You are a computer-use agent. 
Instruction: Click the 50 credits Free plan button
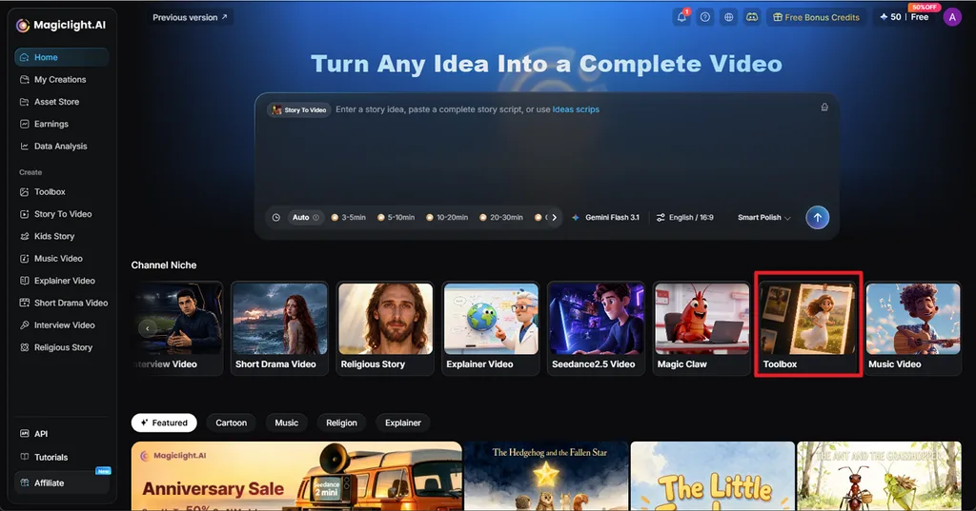(905, 17)
